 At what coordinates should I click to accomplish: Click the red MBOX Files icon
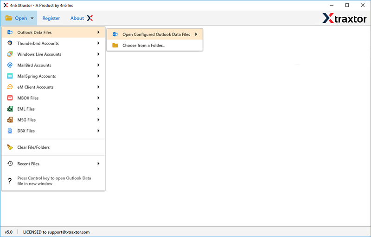(x=10, y=98)
